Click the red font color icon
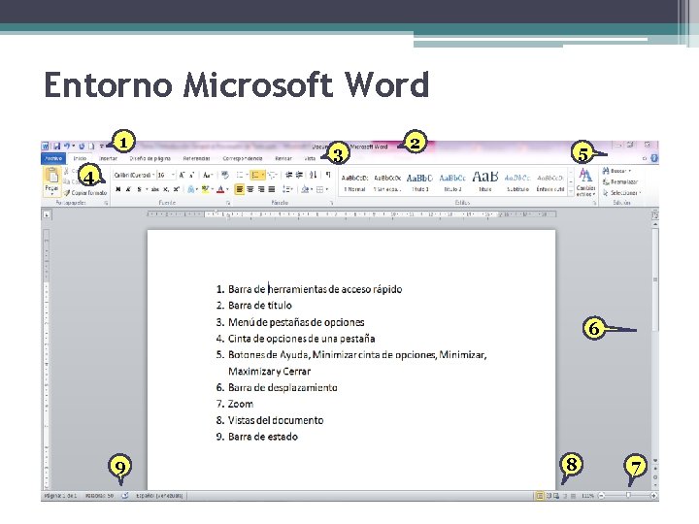The width and height of the screenshot is (699, 524). [x=221, y=189]
